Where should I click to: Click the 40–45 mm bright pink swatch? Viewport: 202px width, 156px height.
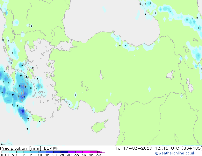pyautogui.click(x=86, y=152)
